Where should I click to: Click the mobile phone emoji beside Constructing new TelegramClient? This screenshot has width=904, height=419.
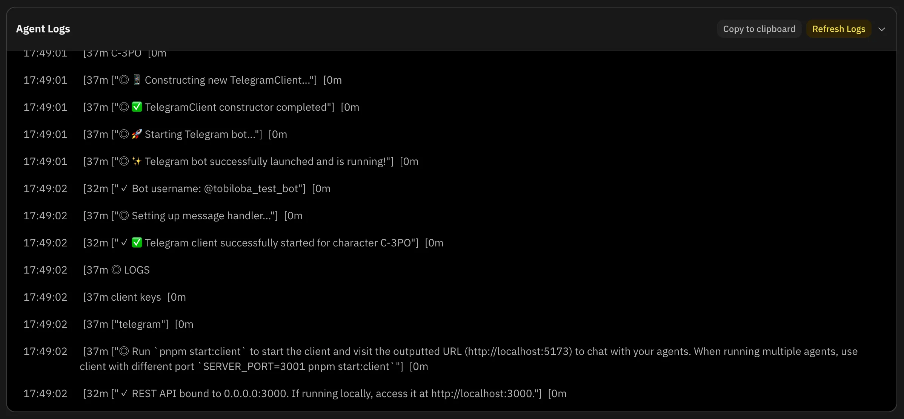(x=137, y=80)
